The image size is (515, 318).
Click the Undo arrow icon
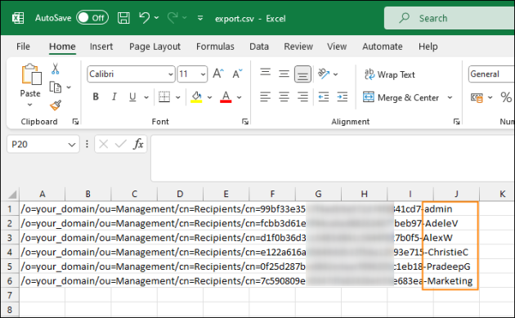144,17
